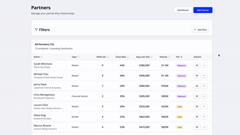This screenshot has width=240, height=135.
Task: View Michael Tran's partner details via eye icon
Action: (197, 76)
